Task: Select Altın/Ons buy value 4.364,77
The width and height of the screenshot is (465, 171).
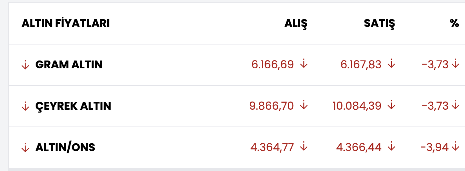Action: [x=272, y=147]
